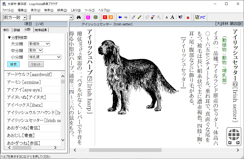Click the search text input field
The image size is (244, 159).
pos(49,18)
